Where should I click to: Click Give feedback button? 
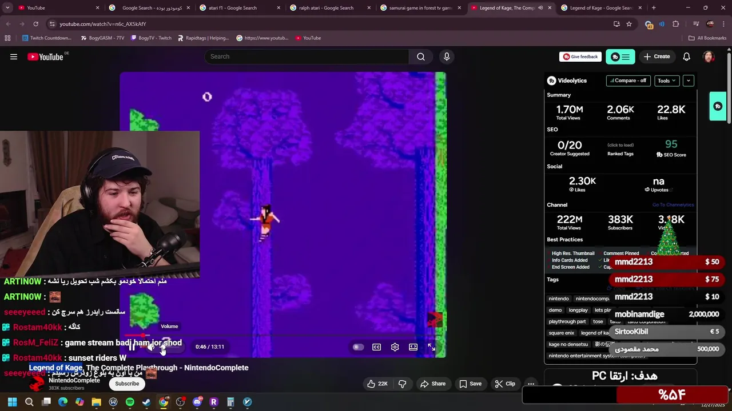580,57
